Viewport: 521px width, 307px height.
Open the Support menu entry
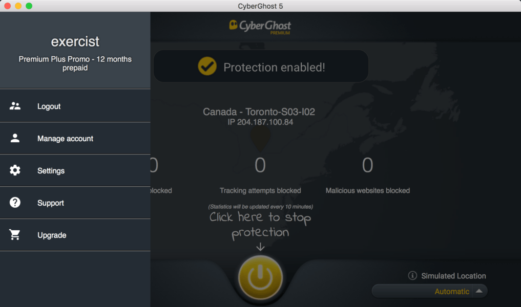click(75, 203)
